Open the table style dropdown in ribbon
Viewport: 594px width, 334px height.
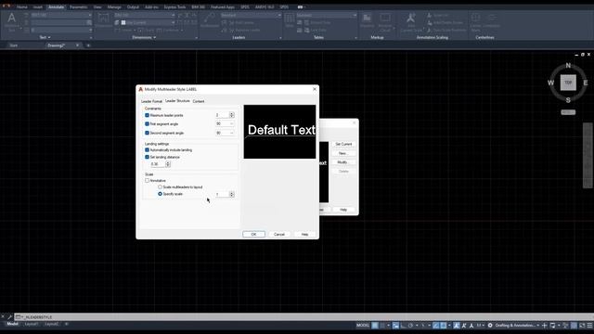point(326,15)
